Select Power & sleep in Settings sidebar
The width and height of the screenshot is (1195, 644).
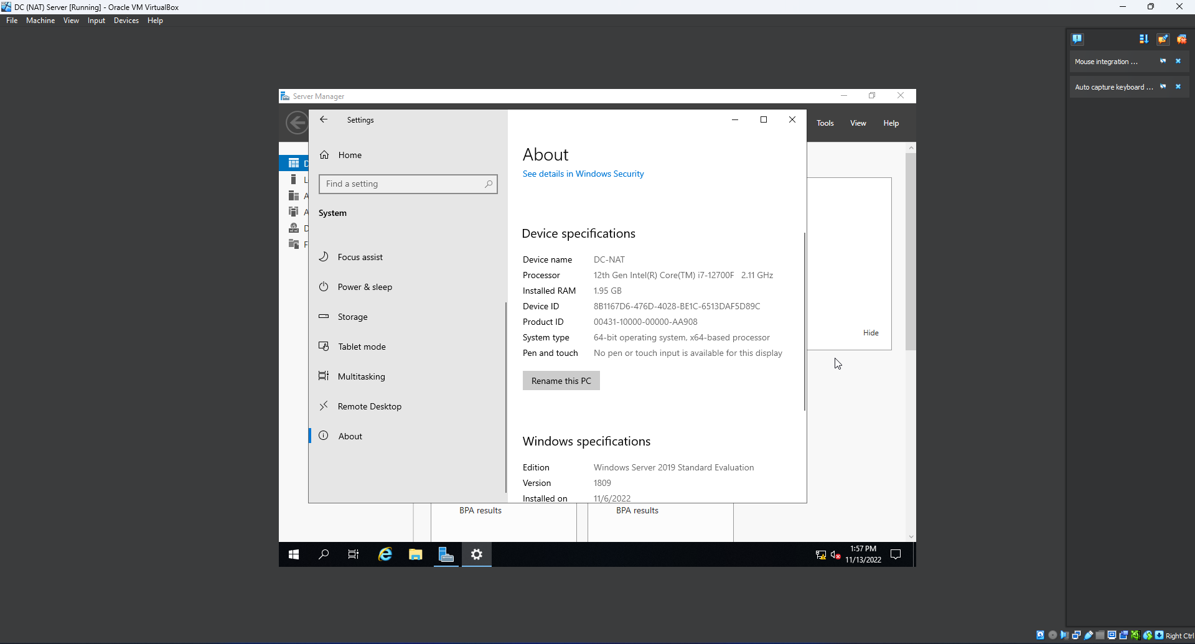pos(365,287)
